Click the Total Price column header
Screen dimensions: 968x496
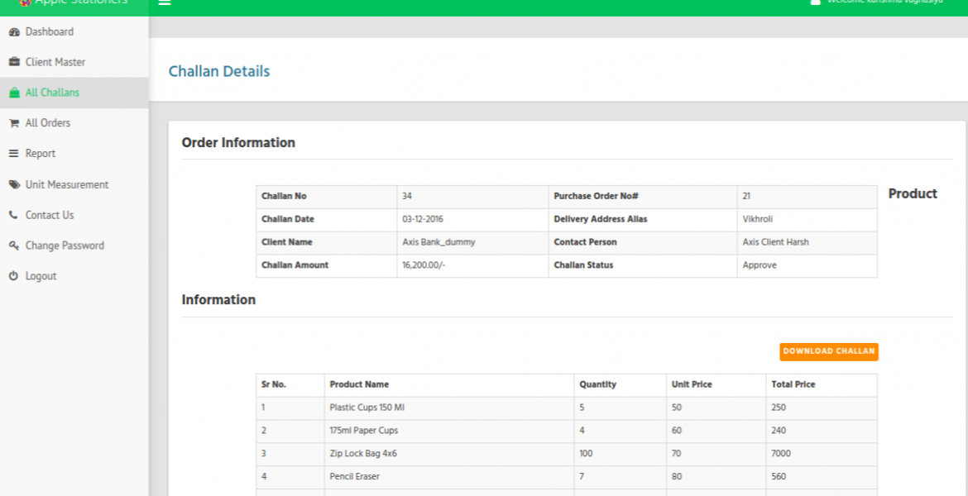point(793,384)
